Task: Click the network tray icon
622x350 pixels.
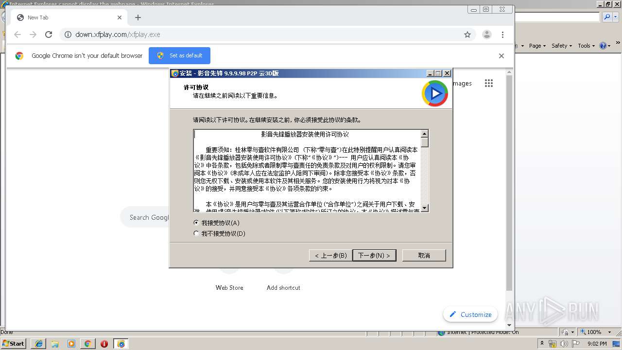Action: tap(553, 344)
